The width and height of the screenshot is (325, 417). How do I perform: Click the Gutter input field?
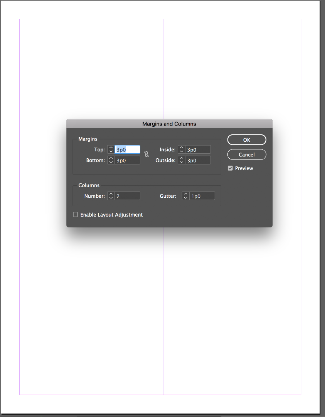click(x=202, y=196)
